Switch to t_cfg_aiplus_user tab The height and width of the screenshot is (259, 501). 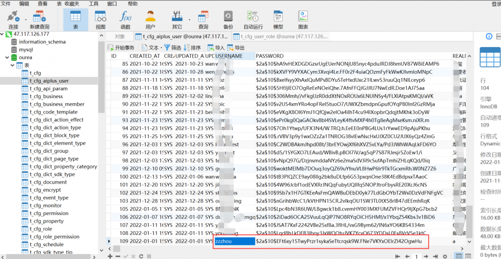pos(182,36)
